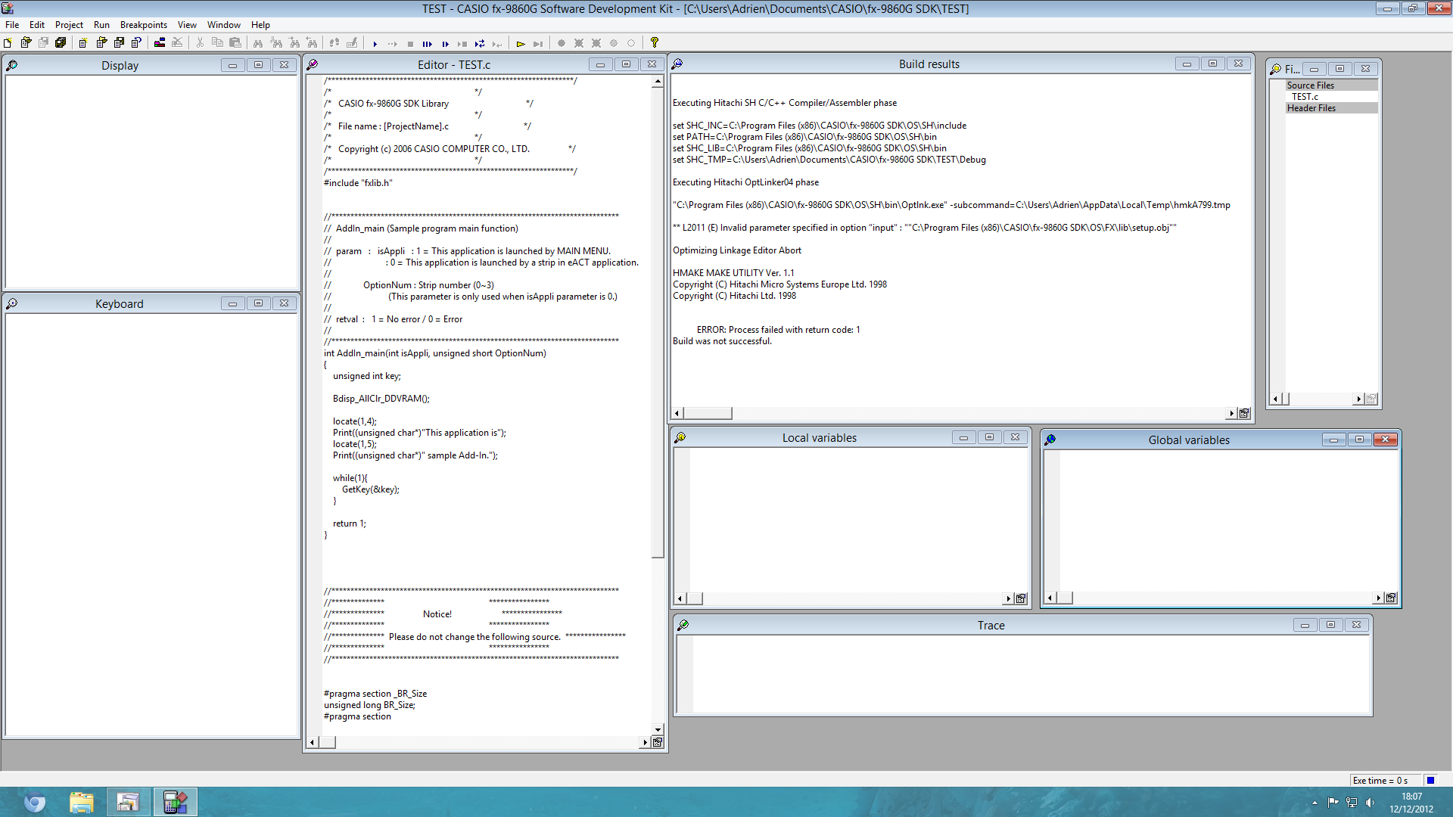Click the blue run arrow icon
The image size is (1453, 817).
pyautogui.click(x=375, y=44)
